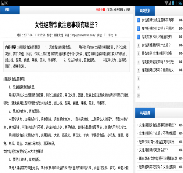Open 女性经期吃什么好？不同时期要 in 本类推荐
The image size is (183, 173).
click(158, 134)
